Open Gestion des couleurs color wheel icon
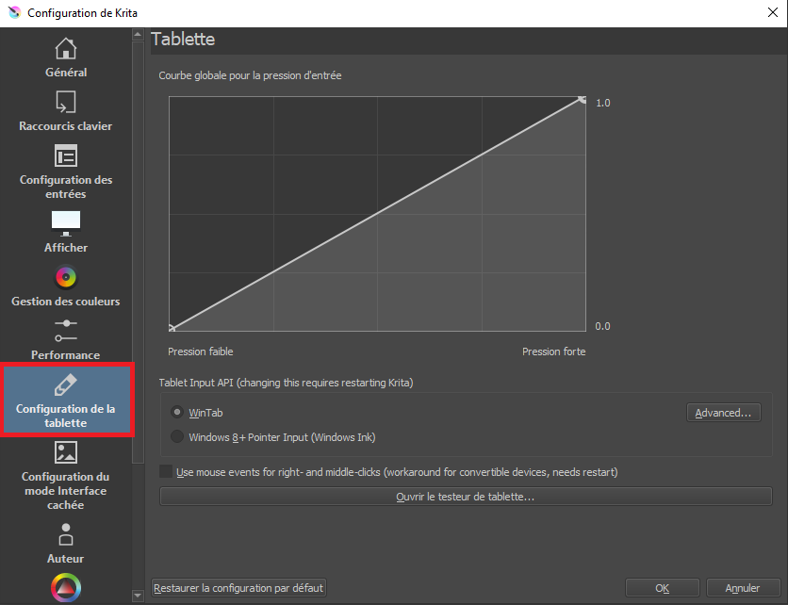 tap(66, 277)
